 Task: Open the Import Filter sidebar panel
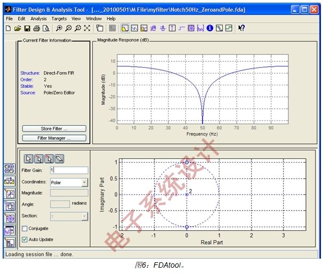click(9, 230)
